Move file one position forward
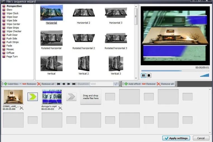 point(68,84)
